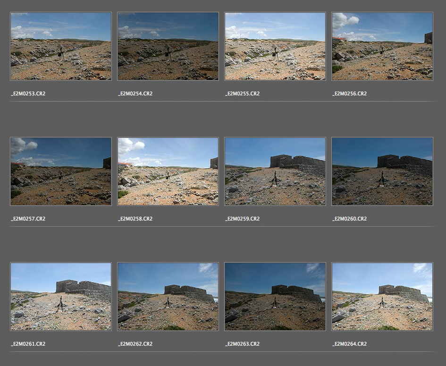Select the _E2M0259.CR2 thumbnail image
This screenshot has width=446, height=366.
(275, 171)
